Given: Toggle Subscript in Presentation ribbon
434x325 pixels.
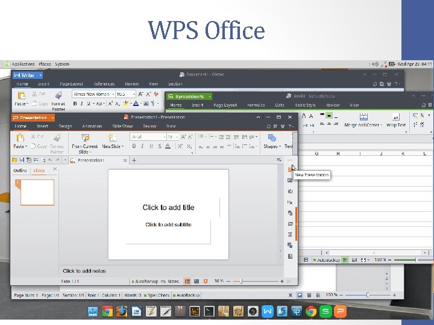Looking at the screenshot, I should (189, 146).
